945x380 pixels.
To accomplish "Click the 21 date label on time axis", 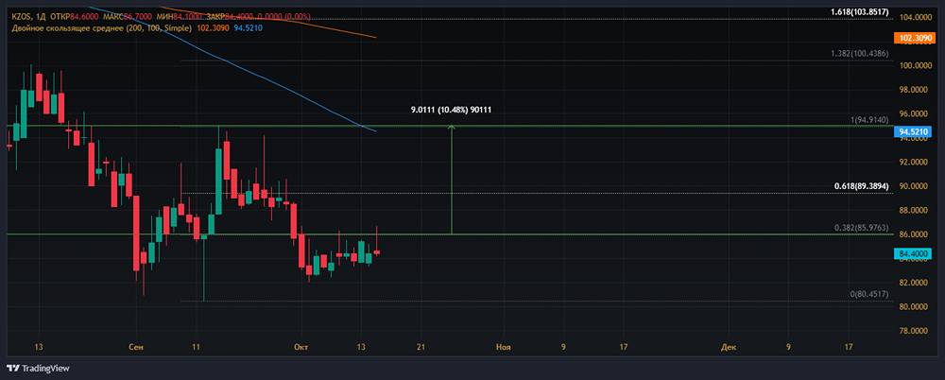I will point(421,347).
